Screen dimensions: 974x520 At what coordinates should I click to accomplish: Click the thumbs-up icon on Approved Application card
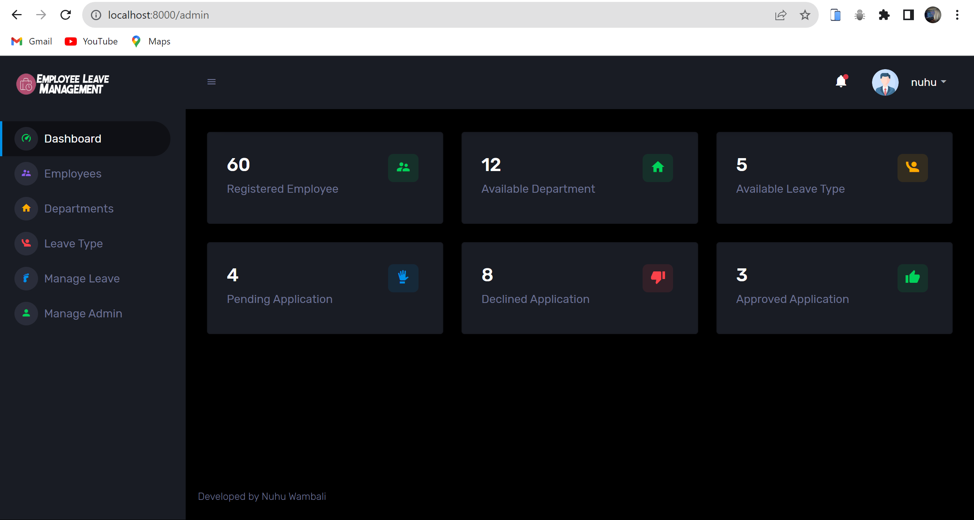[912, 278]
